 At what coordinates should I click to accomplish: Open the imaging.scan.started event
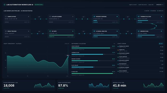coord(140,47)
